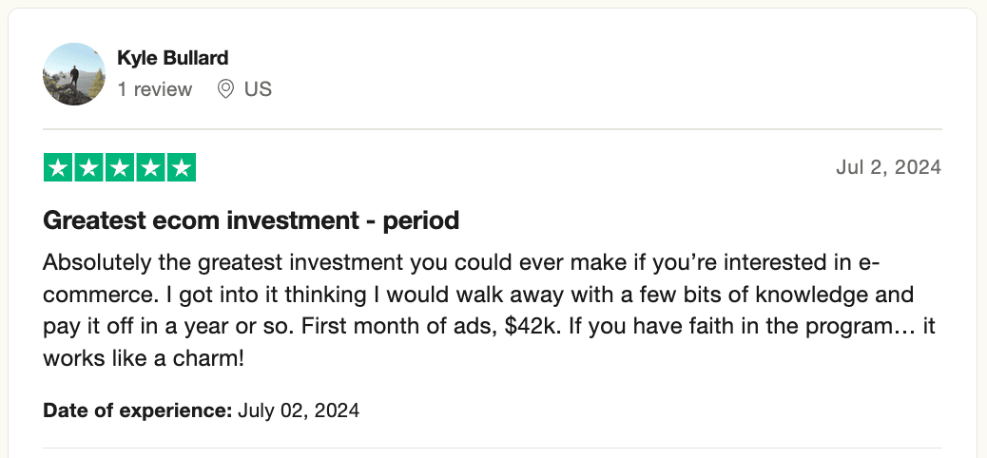The image size is (987, 458).
Task: Open the Kyle Bullard reviewer name link
Action: pyautogui.click(x=172, y=58)
